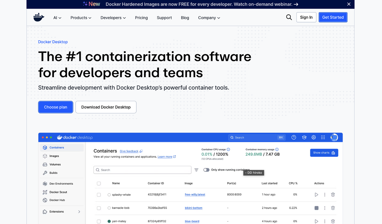Toggle Only show running containers switch
The height and width of the screenshot is (224, 382).
[206, 170]
